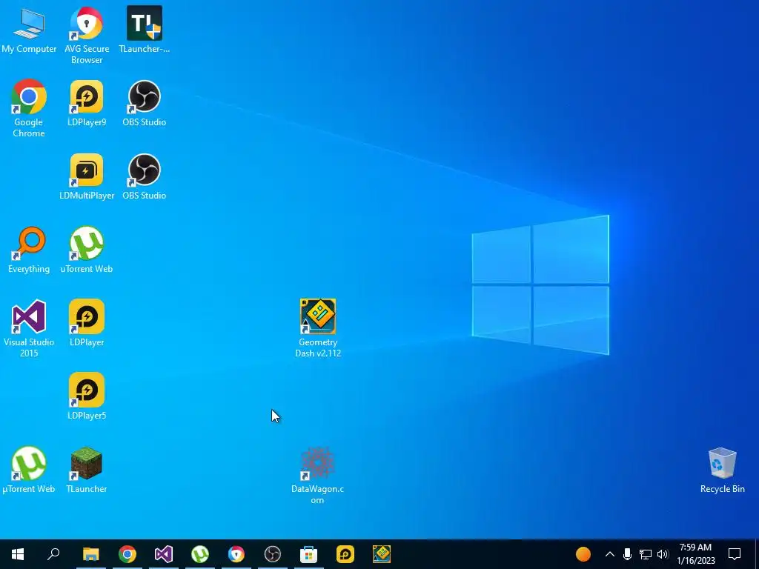759x569 pixels.
Task: Select the LDPlayer desktop shortcut beside Visual Studio
Action: click(x=87, y=323)
